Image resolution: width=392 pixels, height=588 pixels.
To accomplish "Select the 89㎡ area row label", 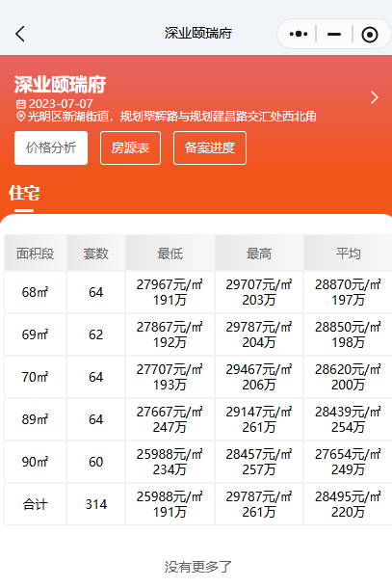I will pyautogui.click(x=36, y=419).
